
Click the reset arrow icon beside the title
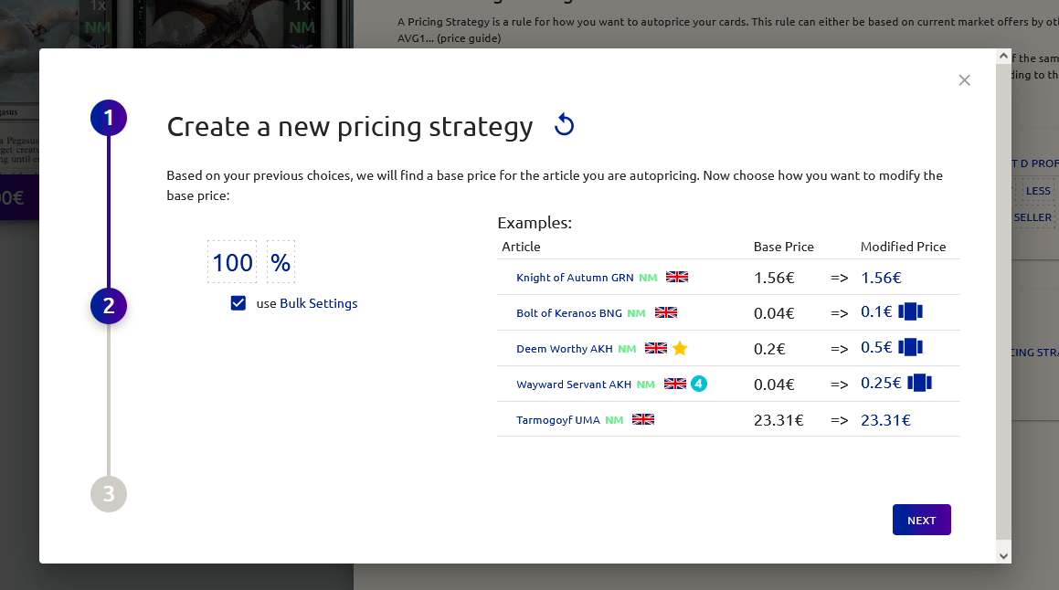pyautogui.click(x=564, y=125)
